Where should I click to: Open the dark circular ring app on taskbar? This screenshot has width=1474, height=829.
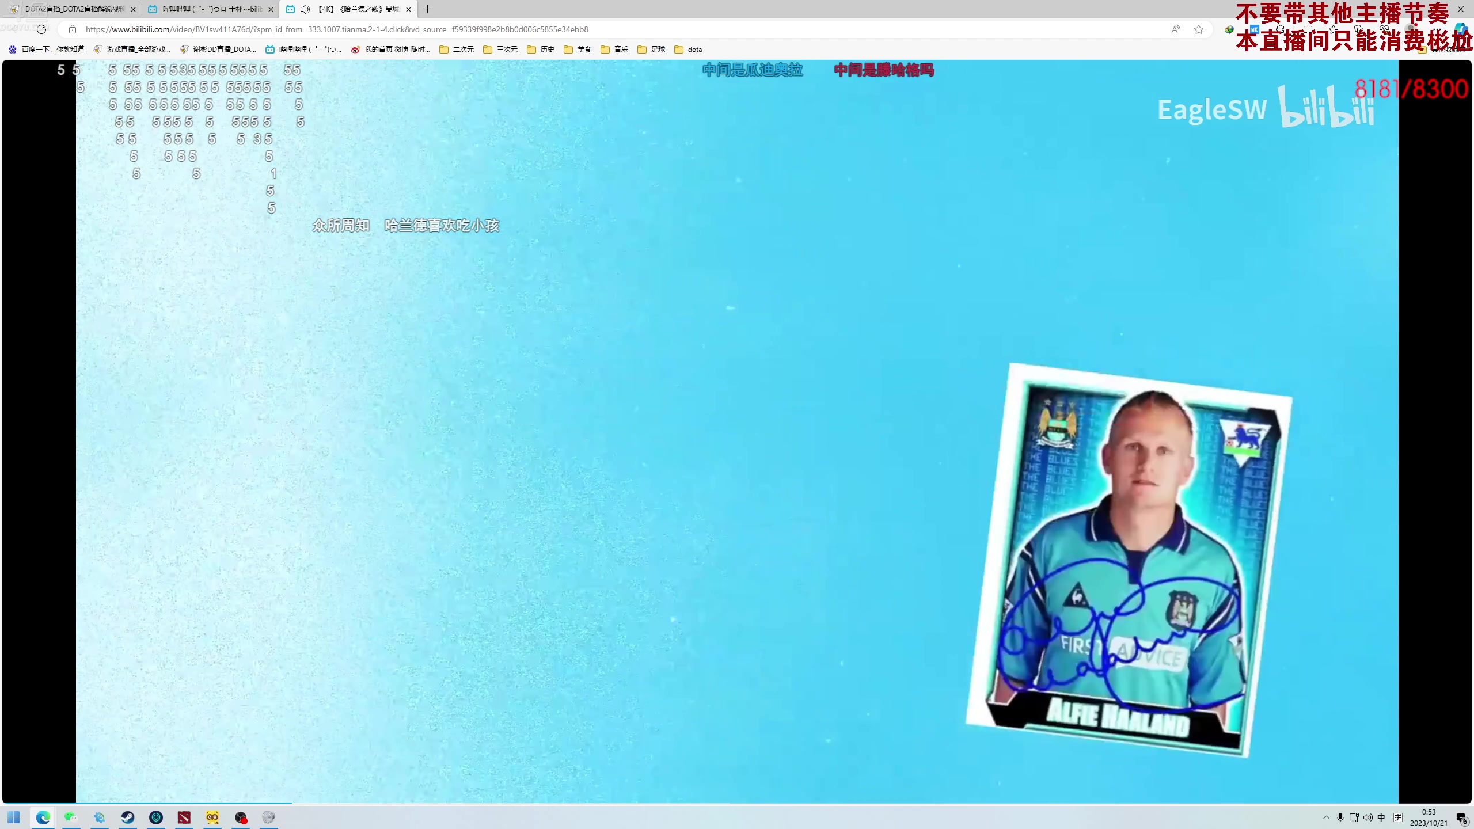coord(156,817)
